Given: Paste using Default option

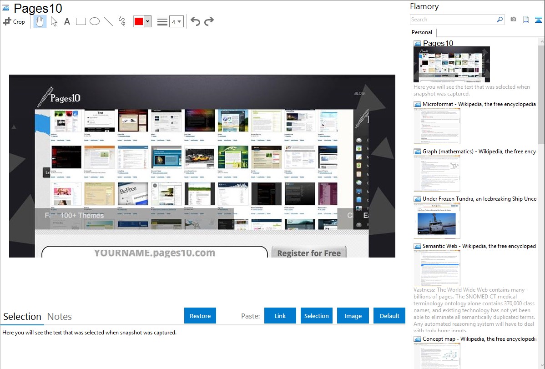Looking at the screenshot, I should pos(389,316).
